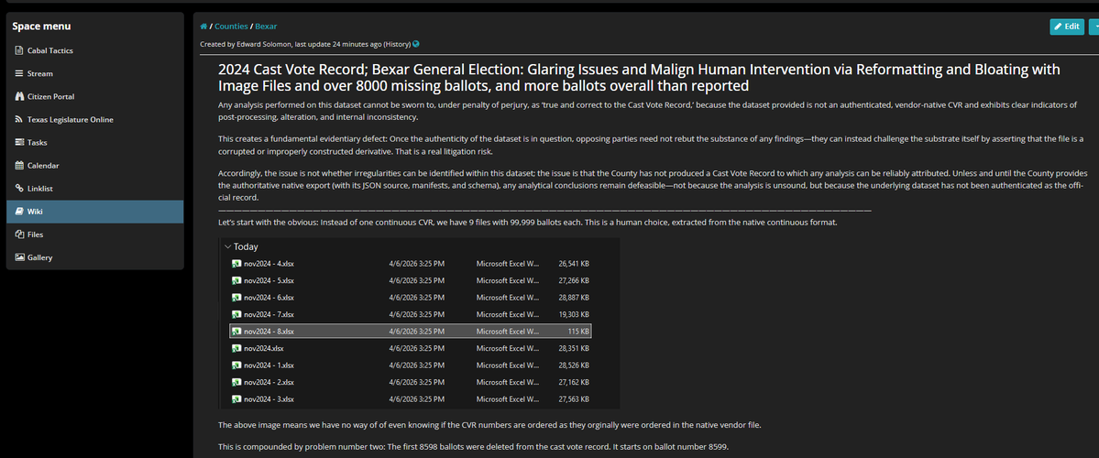Click the nov2024 - 1.xlsx file icon
1099x458 pixels.
click(x=236, y=365)
